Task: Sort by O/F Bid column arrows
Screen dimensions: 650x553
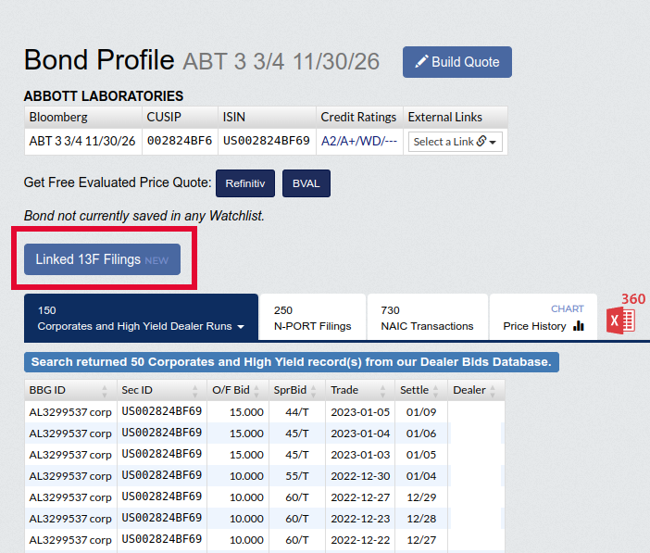Action: (256, 390)
